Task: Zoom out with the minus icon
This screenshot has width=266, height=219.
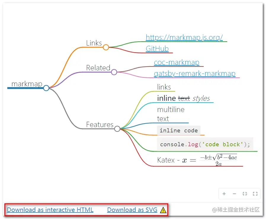Action: click(234, 194)
